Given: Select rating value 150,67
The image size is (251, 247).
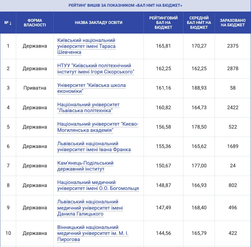Looking at the screenshot, I should pos(163,166).
